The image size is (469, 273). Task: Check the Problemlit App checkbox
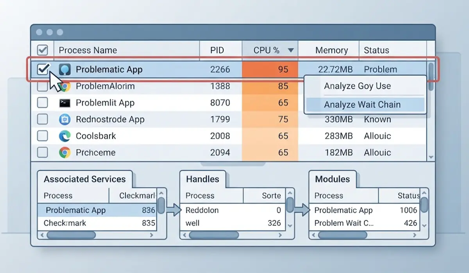42,103
